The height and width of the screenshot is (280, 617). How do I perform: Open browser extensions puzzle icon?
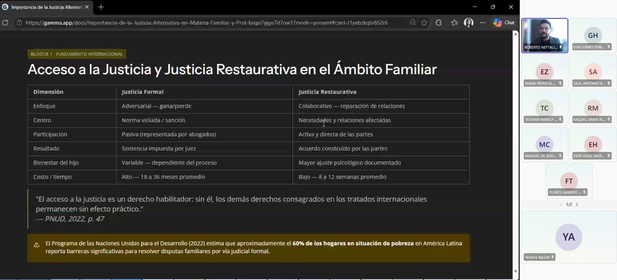[438, 23]
